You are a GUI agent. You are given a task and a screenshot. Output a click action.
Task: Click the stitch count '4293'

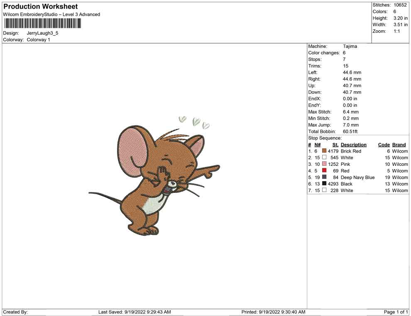333,184
